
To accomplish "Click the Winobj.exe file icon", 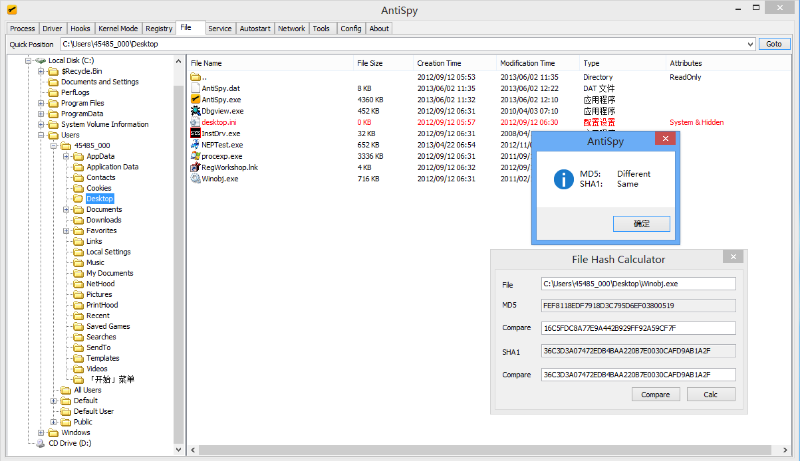I will pos(196,179).
